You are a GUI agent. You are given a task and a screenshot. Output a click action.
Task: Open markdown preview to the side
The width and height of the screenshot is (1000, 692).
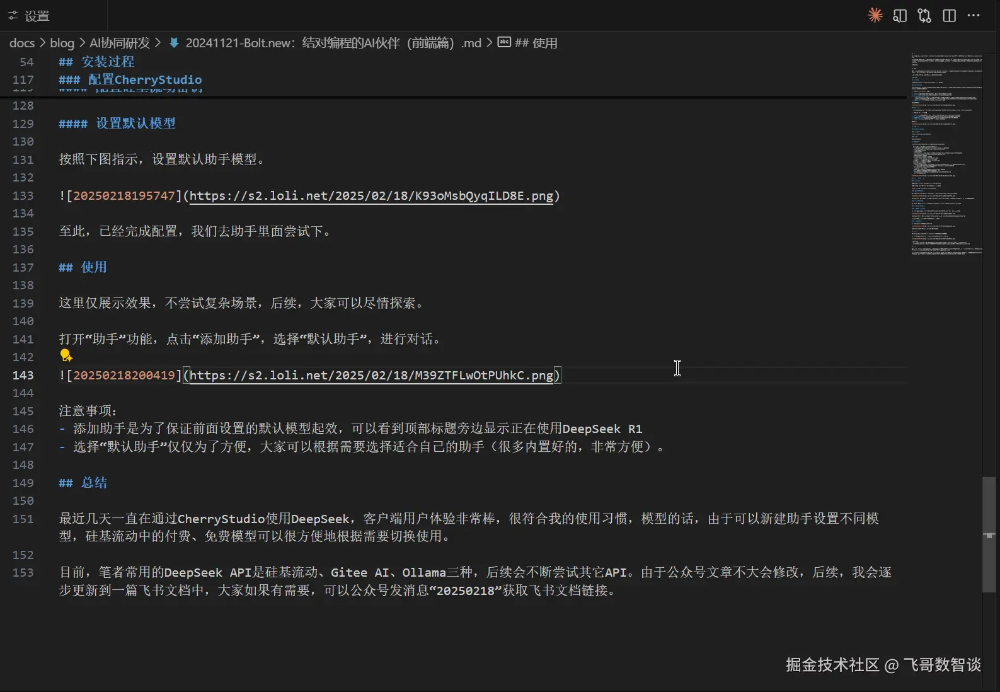pyautogui.click(x=900, y=15)
